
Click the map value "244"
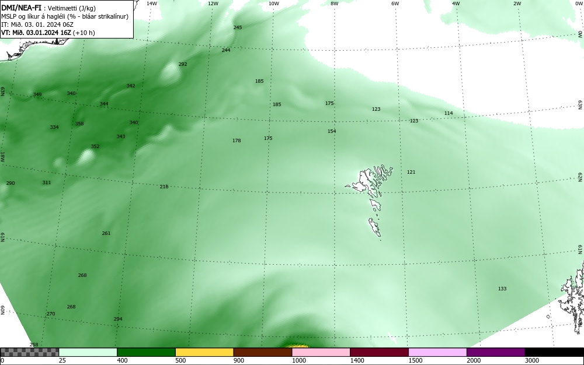click(x=225, y=50)
